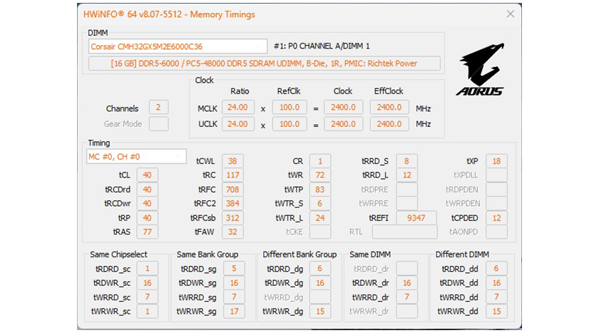Select the tRFC value field
599x333 pixels.
(232, 190)
